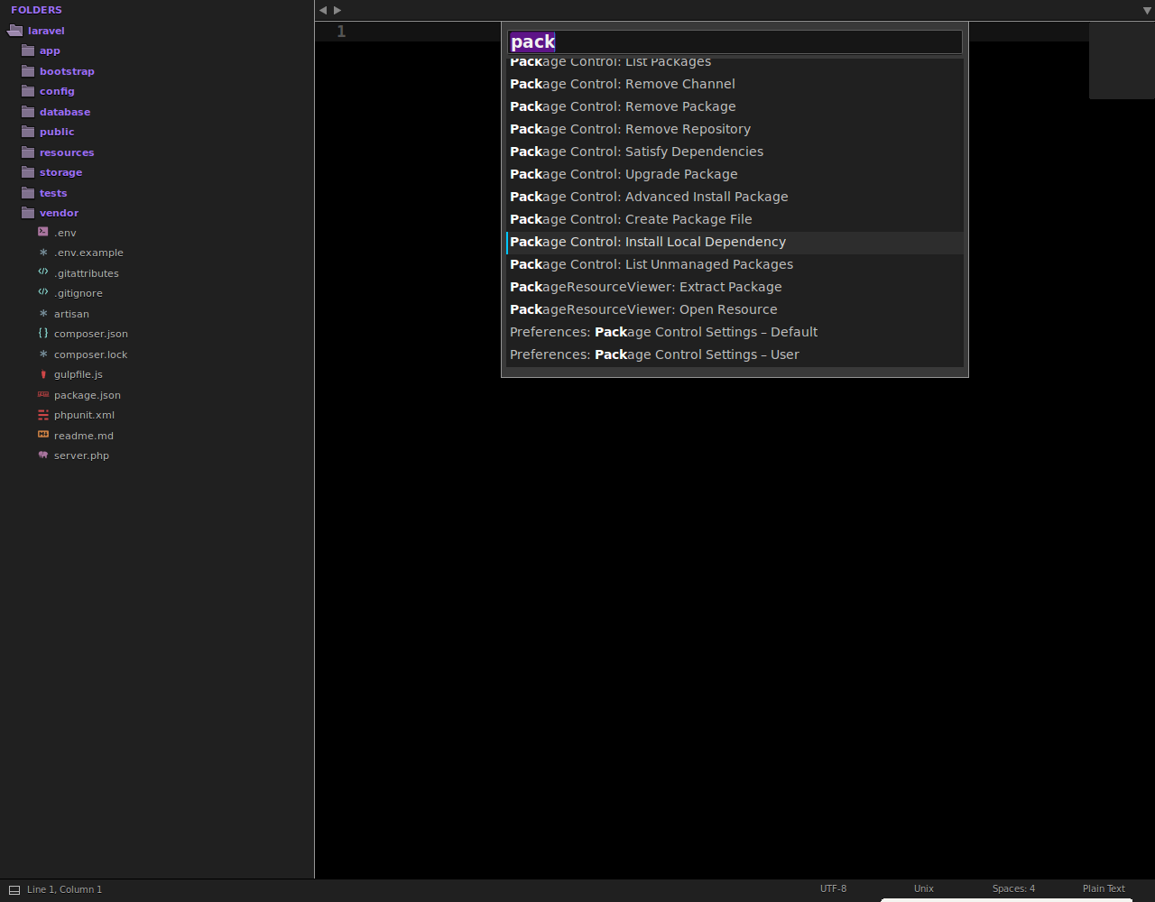
Task: Expand the tests folder
Action: pyautogui.click(x=28, y=193)
